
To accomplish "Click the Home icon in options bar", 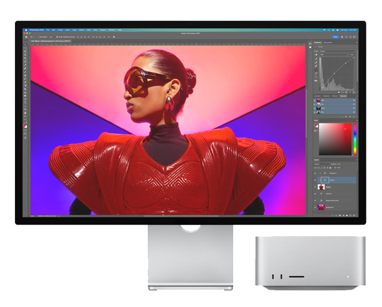I will pyautogui.click(x=26, y=37).
